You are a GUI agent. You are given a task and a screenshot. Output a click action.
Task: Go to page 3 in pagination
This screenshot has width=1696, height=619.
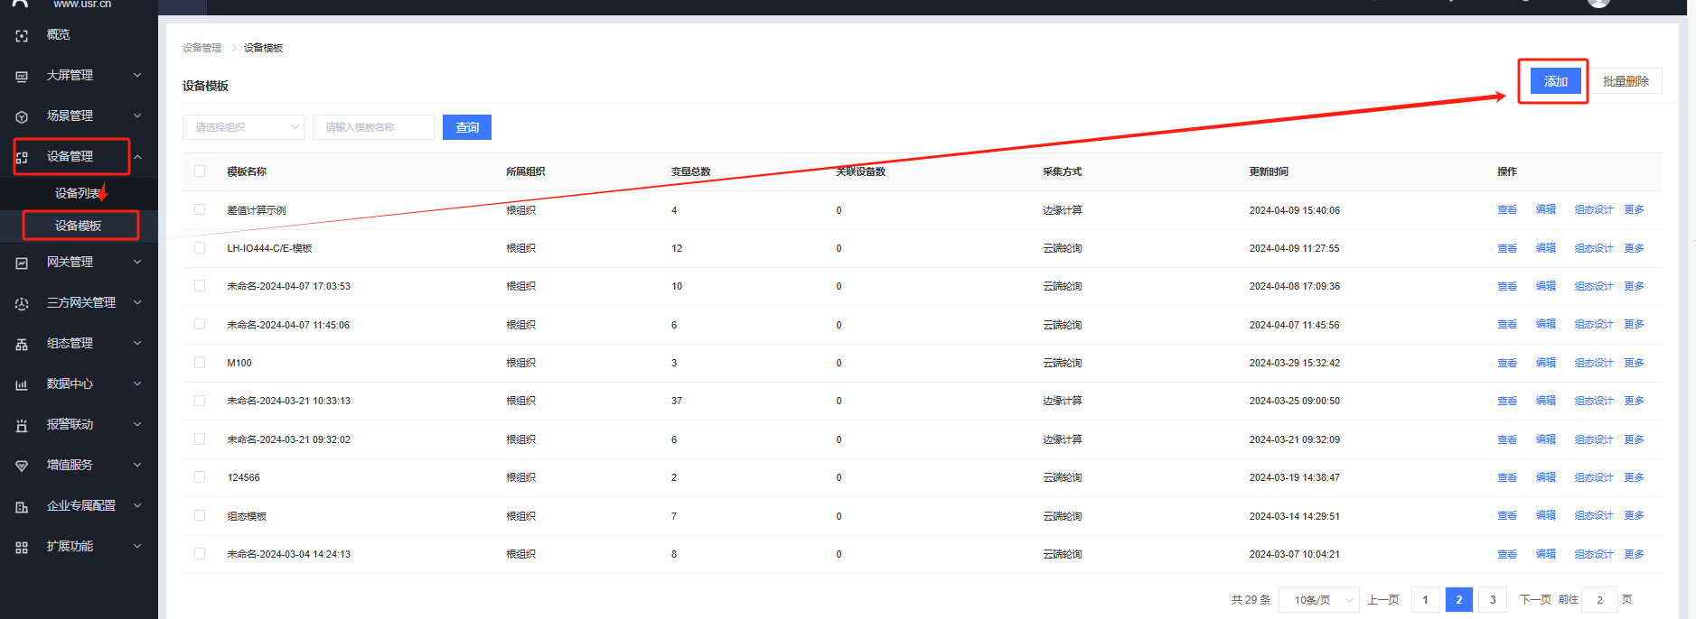pos(1493,600)
